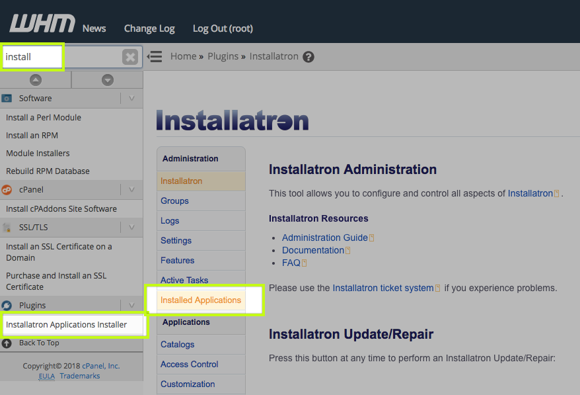580x395 pixels.
Task: Open Settings in Administration menu
Action: 201,240
